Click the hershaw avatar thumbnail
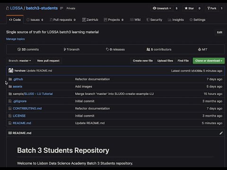The image size is (227, 170). pyautogui.click(x=11, y=70)
